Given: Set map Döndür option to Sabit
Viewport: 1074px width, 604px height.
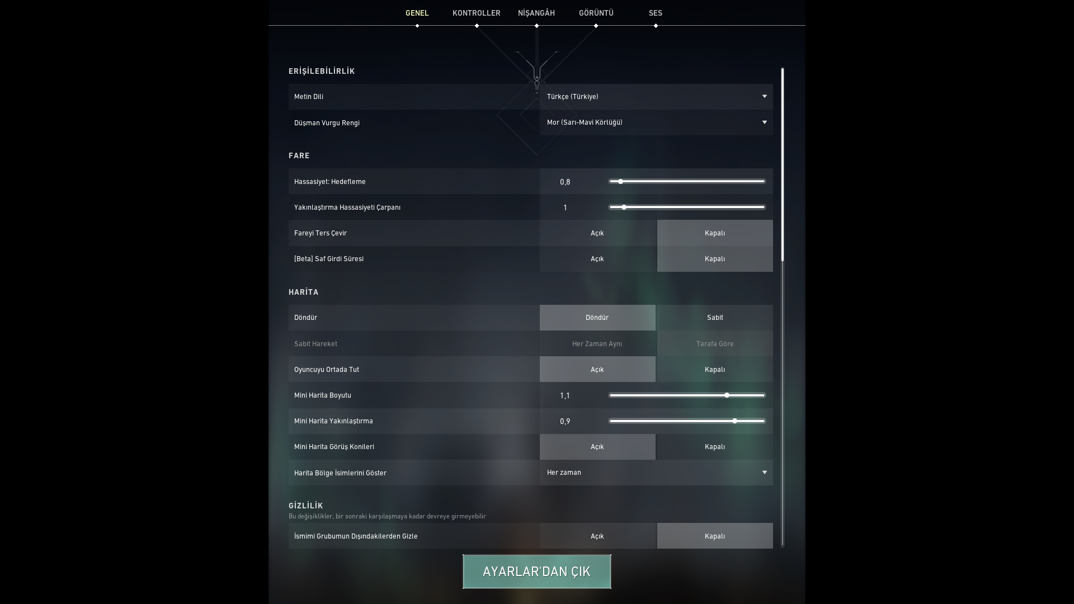Looking at the screenshot, I should (714, 318).
